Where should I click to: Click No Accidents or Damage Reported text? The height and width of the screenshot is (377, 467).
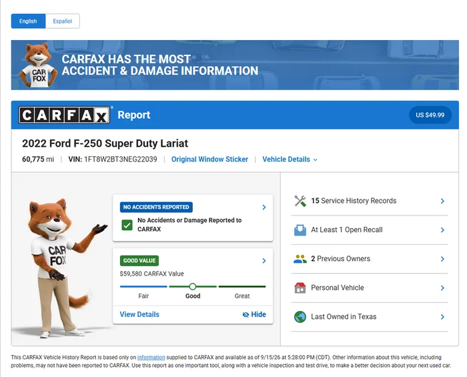[189, 225]
